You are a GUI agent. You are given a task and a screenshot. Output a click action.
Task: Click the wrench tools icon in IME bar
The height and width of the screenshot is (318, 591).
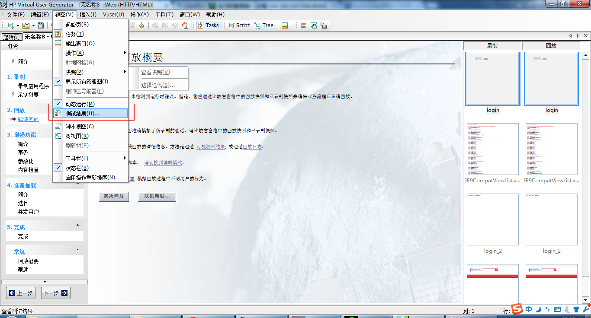[x=586, y=308]
